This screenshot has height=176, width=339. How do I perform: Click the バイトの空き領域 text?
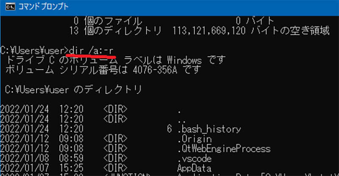click(290, 30)
